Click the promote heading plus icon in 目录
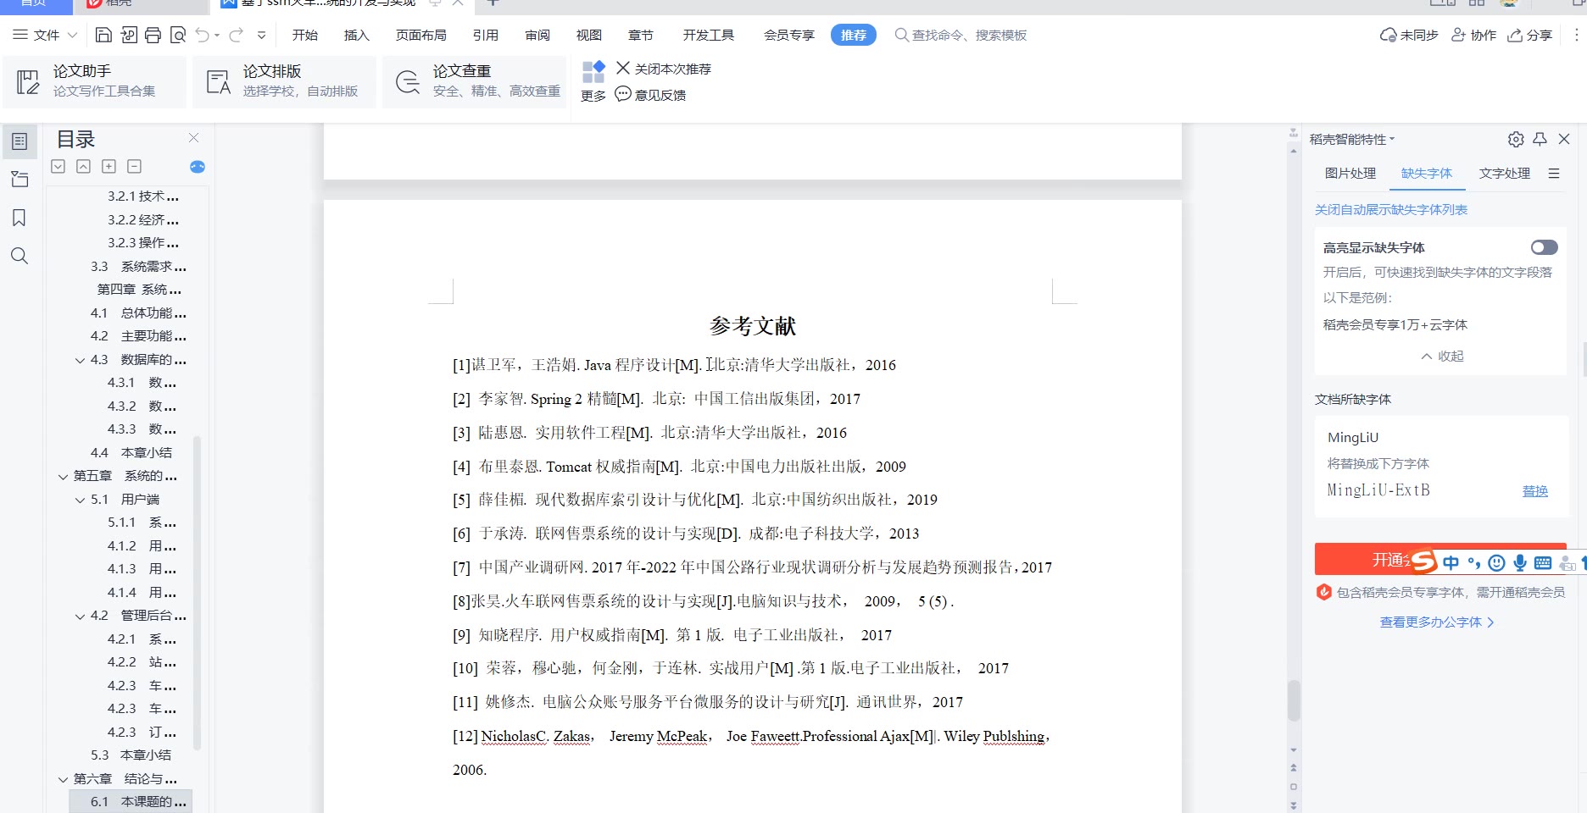This screenshot has height=813, width=1587. [x=109, y=167]
